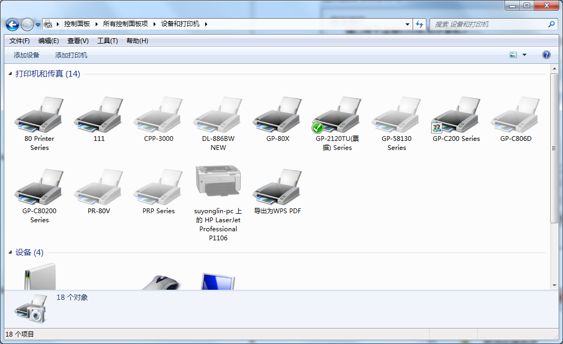Select the GP-C806D printer icon
Screen dimensions: 563x344
coord(516,114)
